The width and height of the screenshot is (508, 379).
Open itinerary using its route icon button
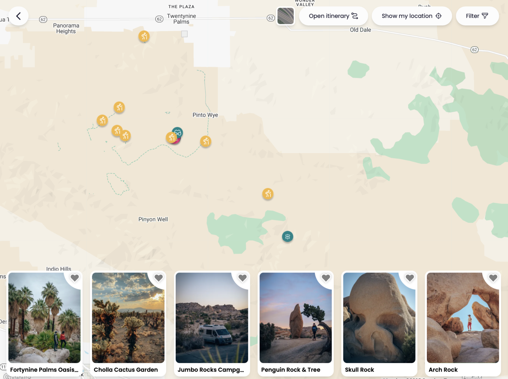click(333, 16)
